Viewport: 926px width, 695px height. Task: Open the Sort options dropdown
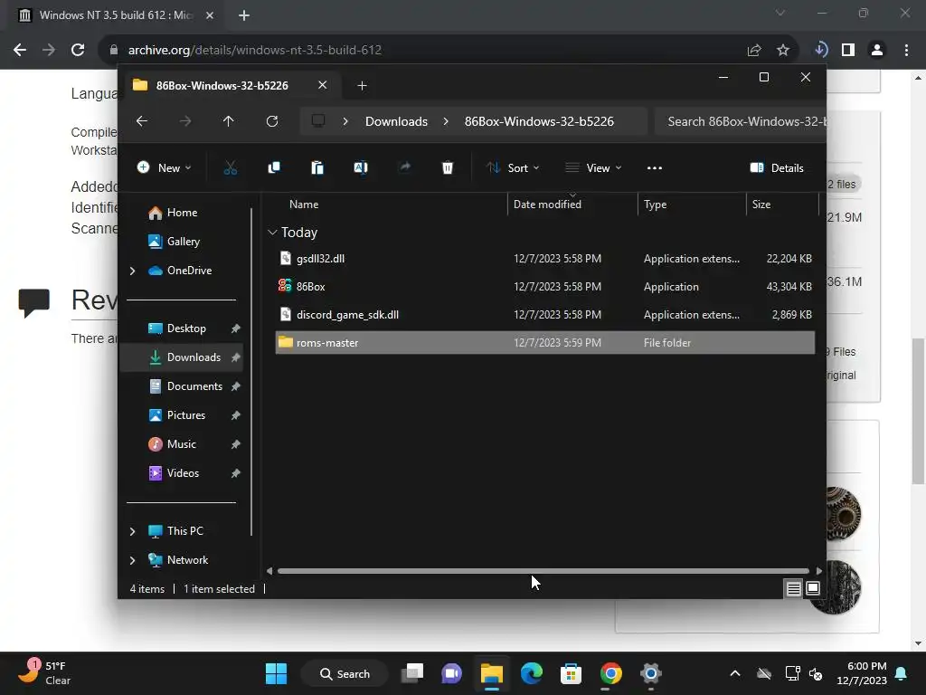[513, 168]
